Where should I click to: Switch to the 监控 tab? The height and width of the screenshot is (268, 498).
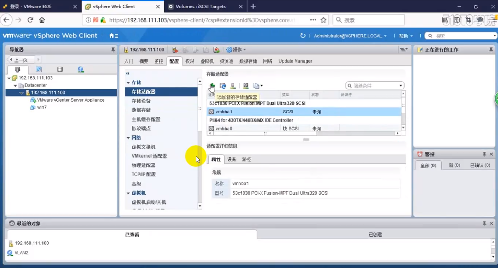pyautogui.click(x=159, y=61)
